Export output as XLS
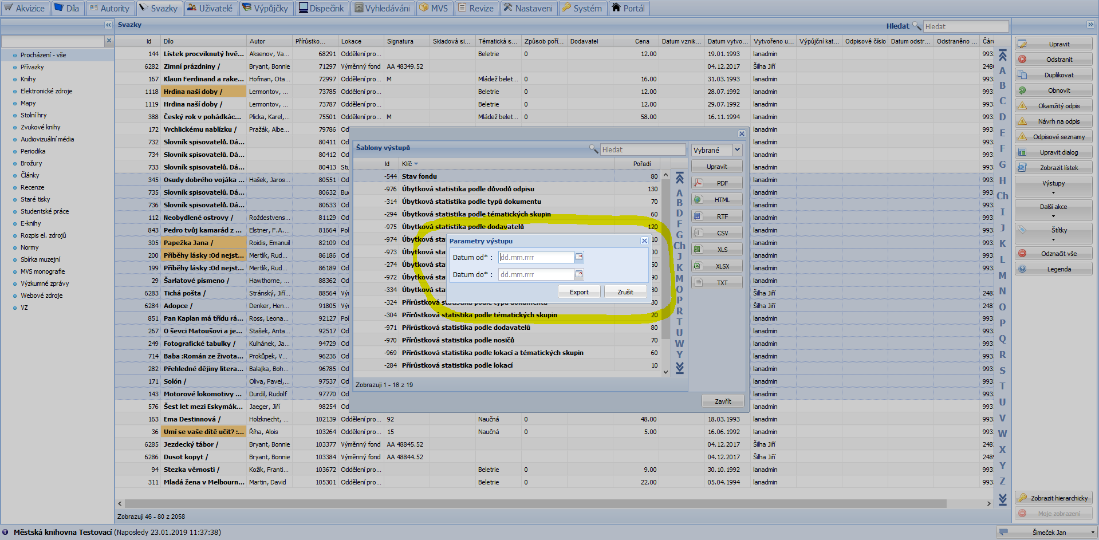This screenshot has width=1099, height=540. (x=716, y=250)
